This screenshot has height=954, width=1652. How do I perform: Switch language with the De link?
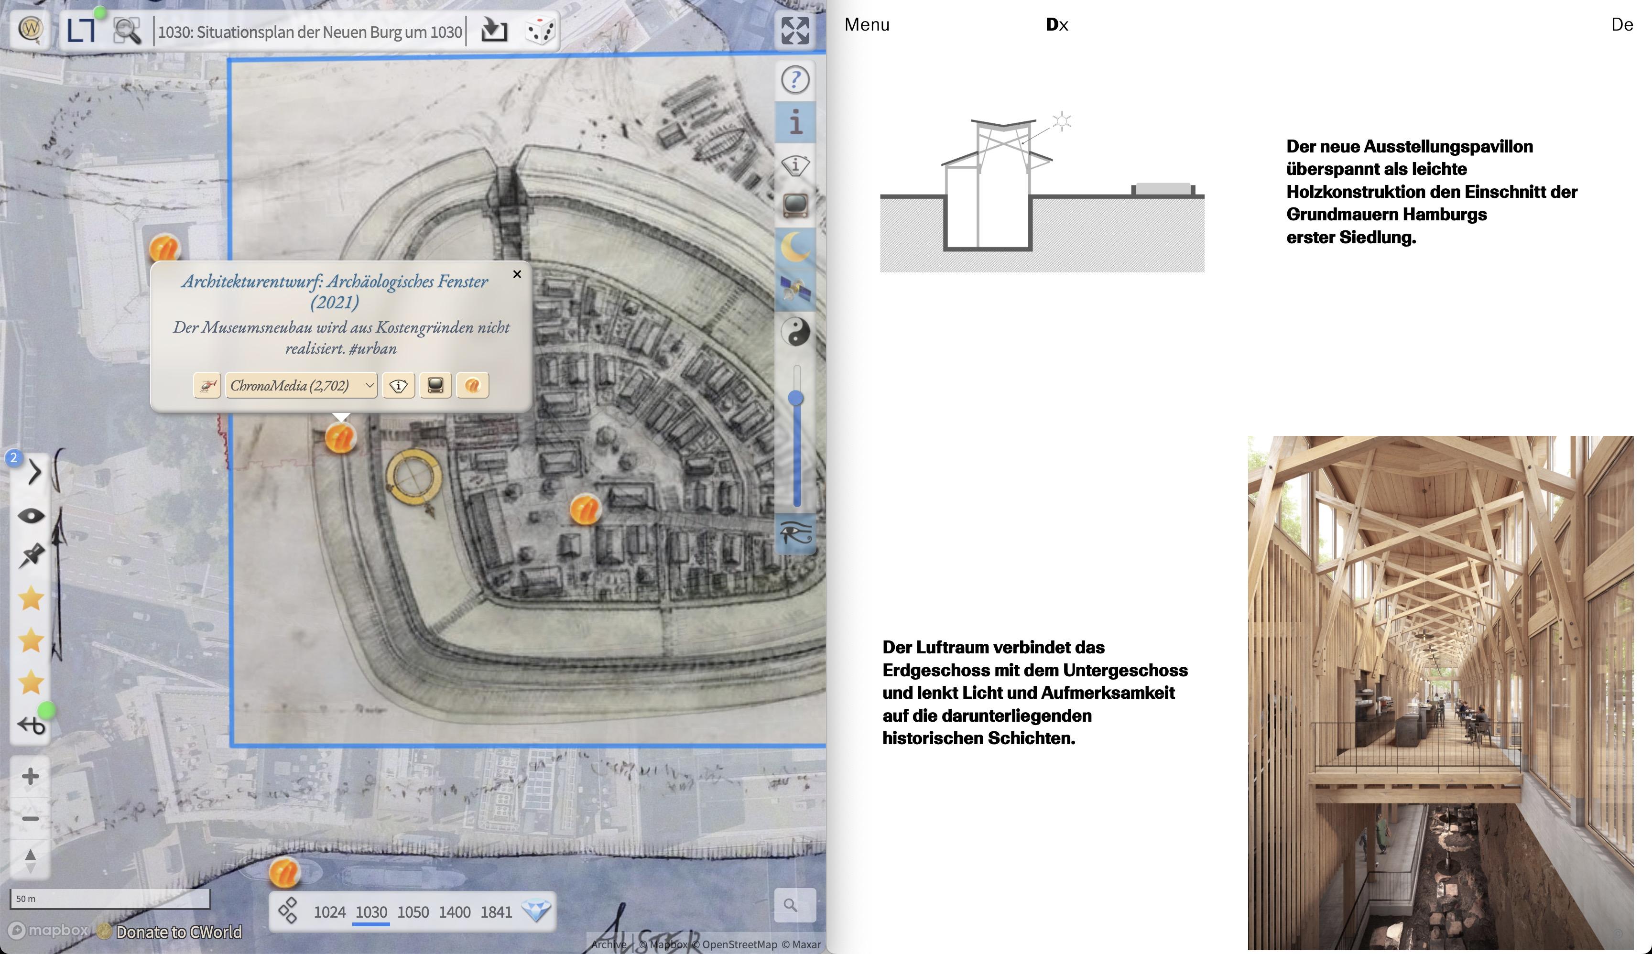click(x=1622, y=24)
